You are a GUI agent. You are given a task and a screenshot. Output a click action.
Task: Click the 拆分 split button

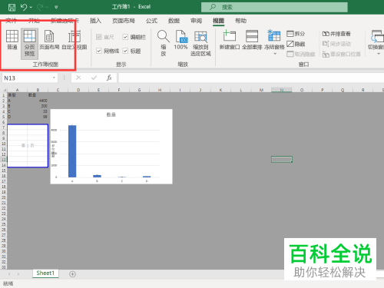pyautogui.click(x=296, y=34)
